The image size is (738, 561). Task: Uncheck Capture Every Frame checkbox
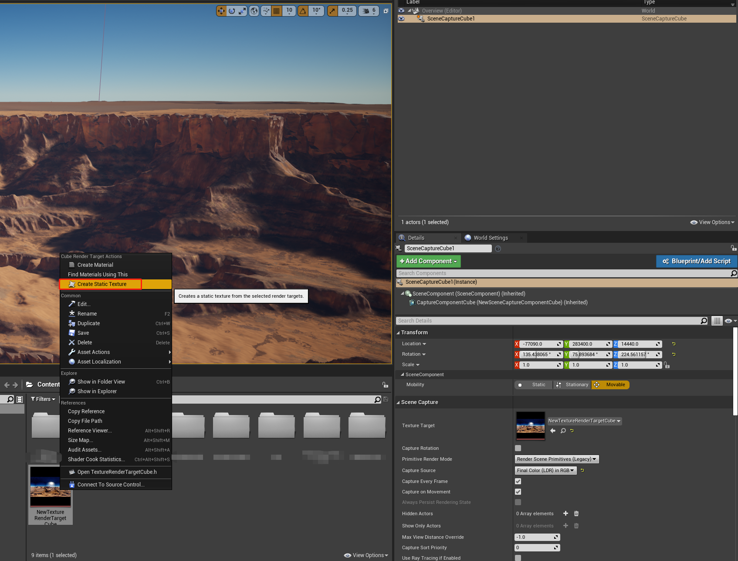(518, 481)
